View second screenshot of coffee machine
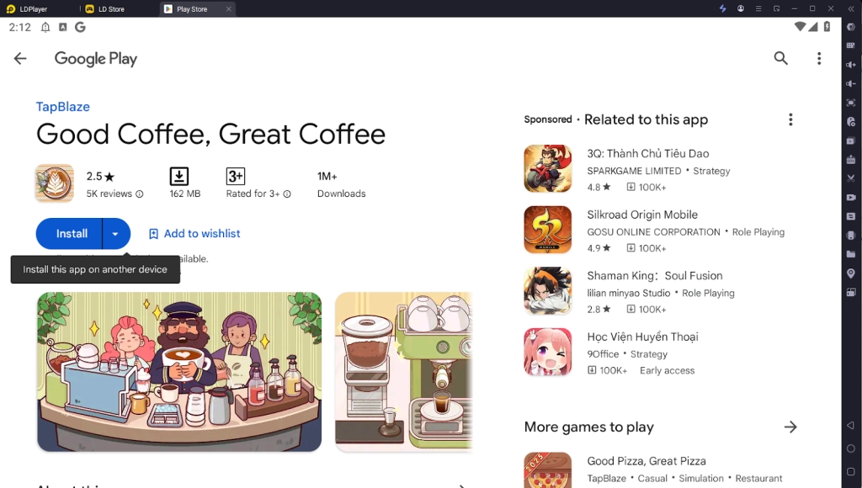The width and height of the screenshot is (862, 488). (x=403, y=372)
